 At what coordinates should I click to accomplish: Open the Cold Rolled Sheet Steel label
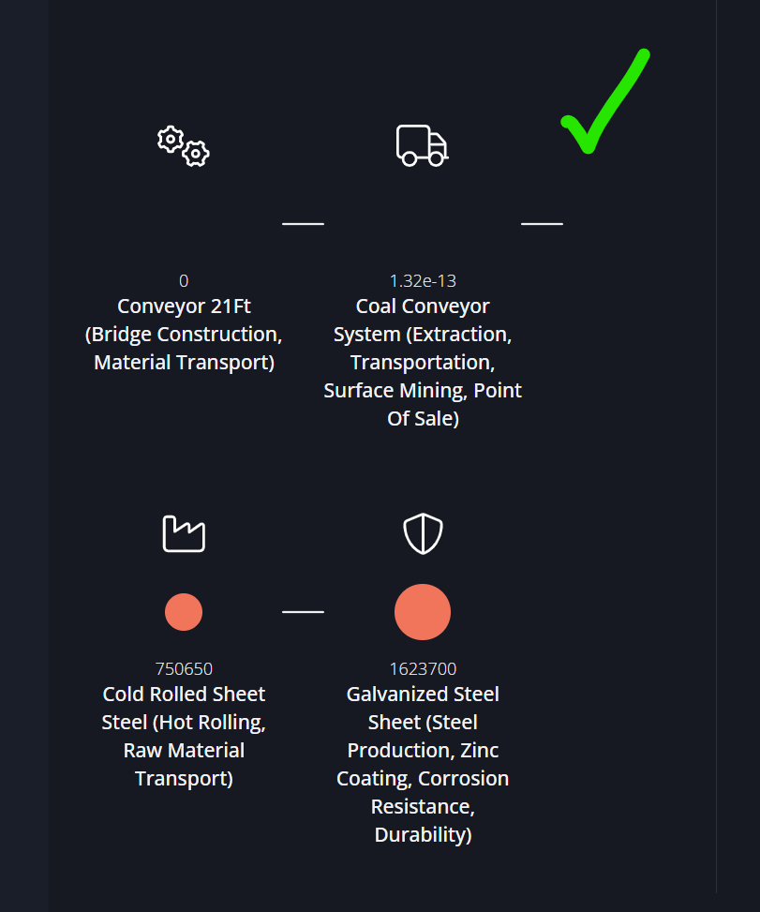pyautogui.click(x=184, y=737)
